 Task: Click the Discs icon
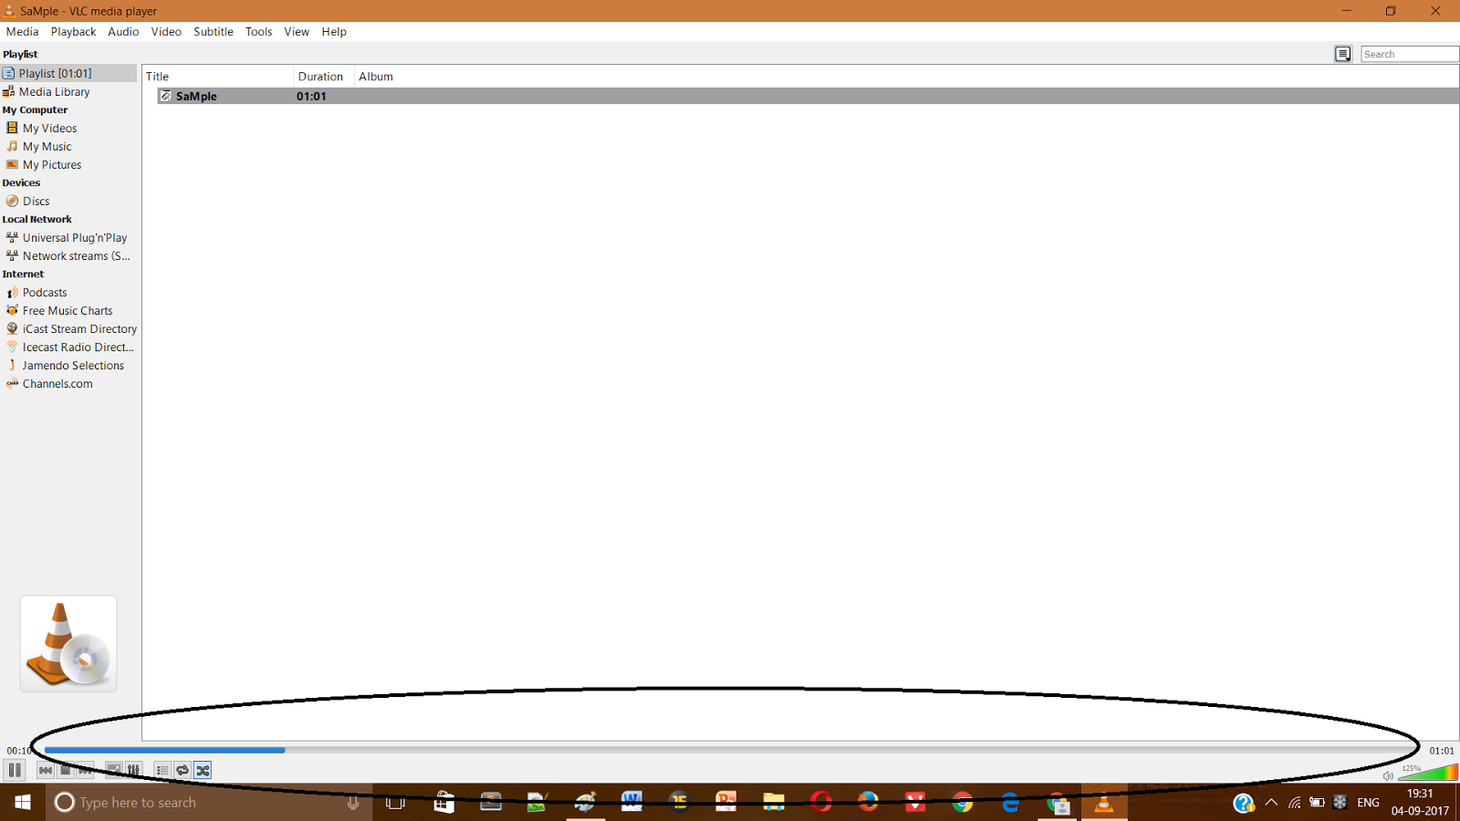[x=12, y=201]
